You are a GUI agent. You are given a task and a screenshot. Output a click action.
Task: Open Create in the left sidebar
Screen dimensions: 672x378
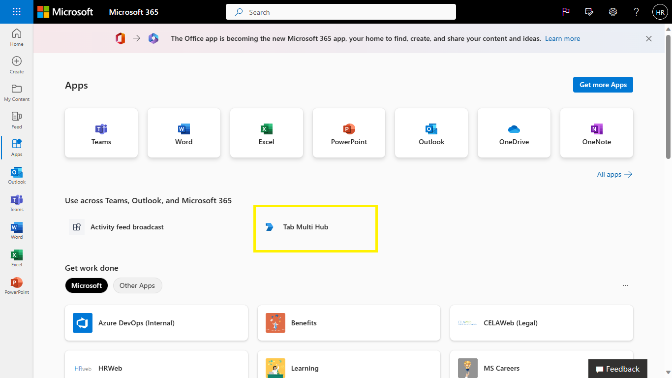tap(17, 65)
